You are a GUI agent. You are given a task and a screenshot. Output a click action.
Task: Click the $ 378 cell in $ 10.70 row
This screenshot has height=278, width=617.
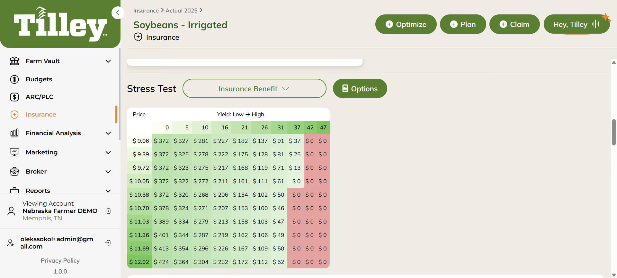pyautogui.click(x=162, y=208)
